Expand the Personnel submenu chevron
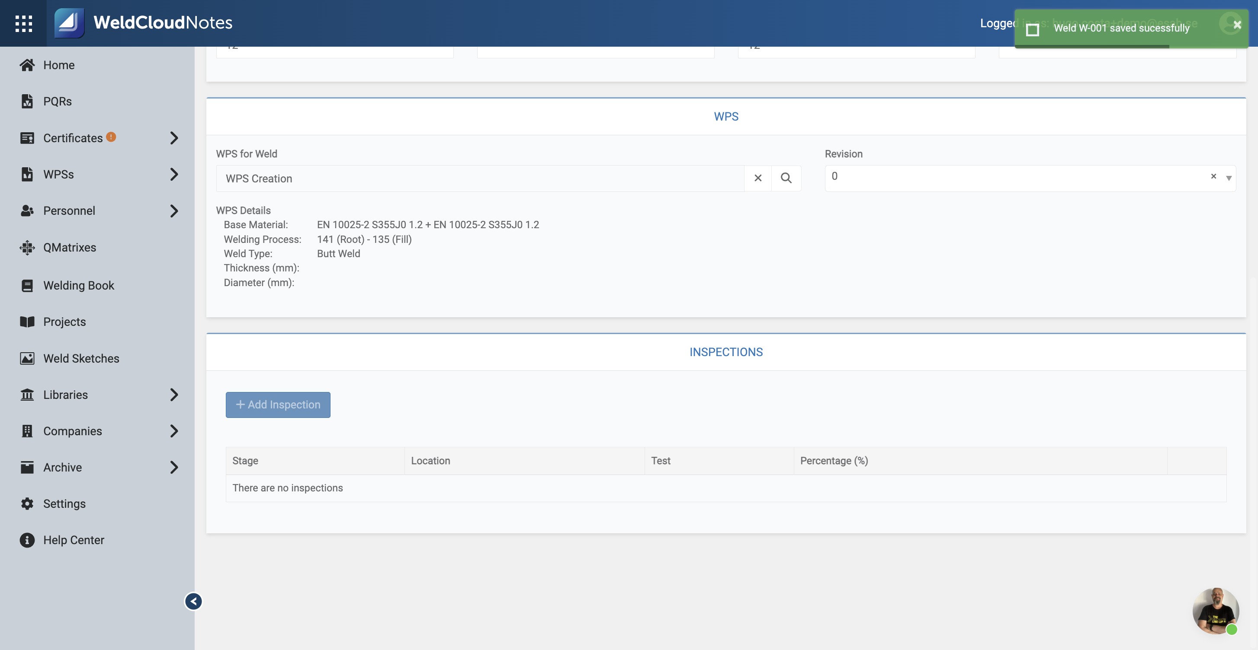 tap(174, 211)
